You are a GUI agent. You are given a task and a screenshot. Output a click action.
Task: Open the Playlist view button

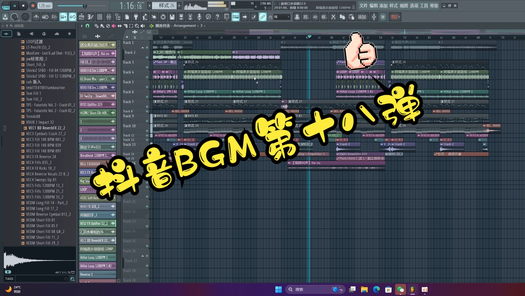(82, 17)
